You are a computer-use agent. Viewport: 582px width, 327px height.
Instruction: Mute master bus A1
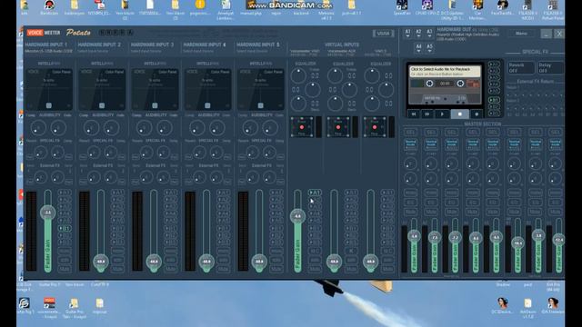point(410,212)
